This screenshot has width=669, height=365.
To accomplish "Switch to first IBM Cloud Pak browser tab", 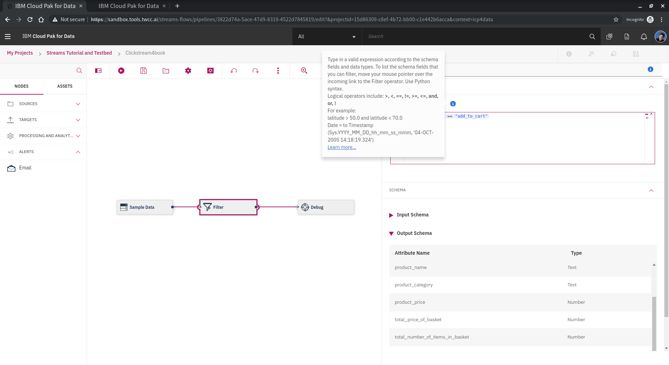I will click(44, 6).
